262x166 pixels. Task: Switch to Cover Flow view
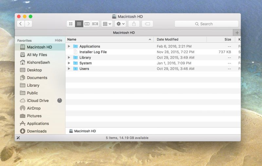pyautogui.click(x=95, y=24)
